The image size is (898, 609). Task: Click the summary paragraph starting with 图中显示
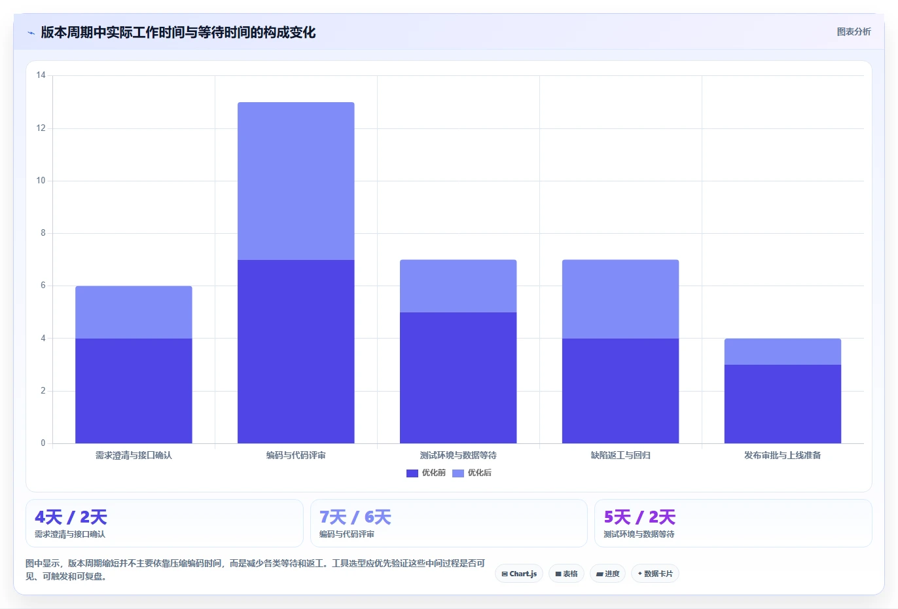255,570
